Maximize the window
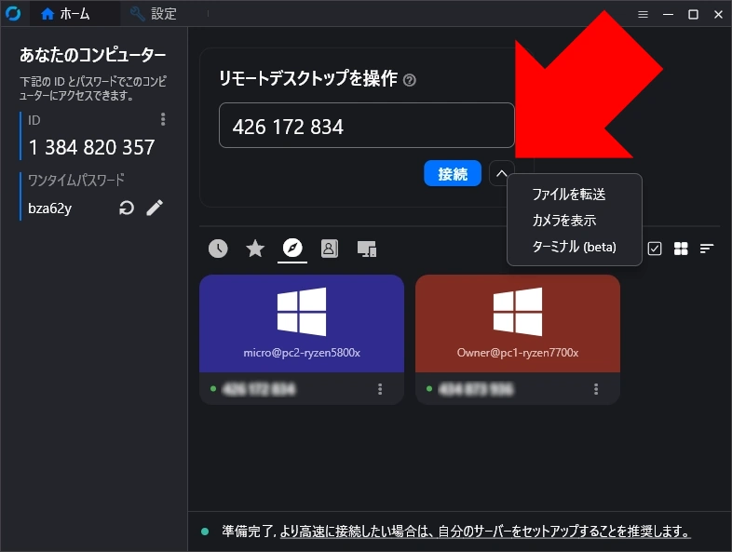Screen dimensions: 732x552 [693, 15]
